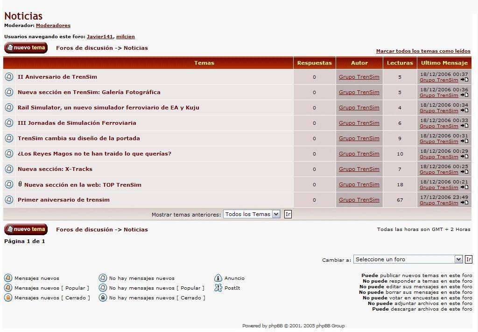
Task: Open 'Marcar todos los temas como leídos' link
Action: click(423, 51)
